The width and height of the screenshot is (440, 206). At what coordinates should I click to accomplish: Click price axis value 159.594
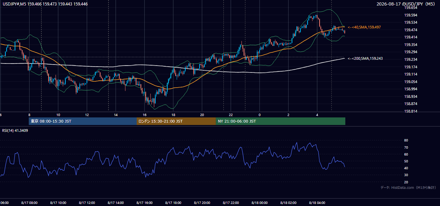coord(411,15)
